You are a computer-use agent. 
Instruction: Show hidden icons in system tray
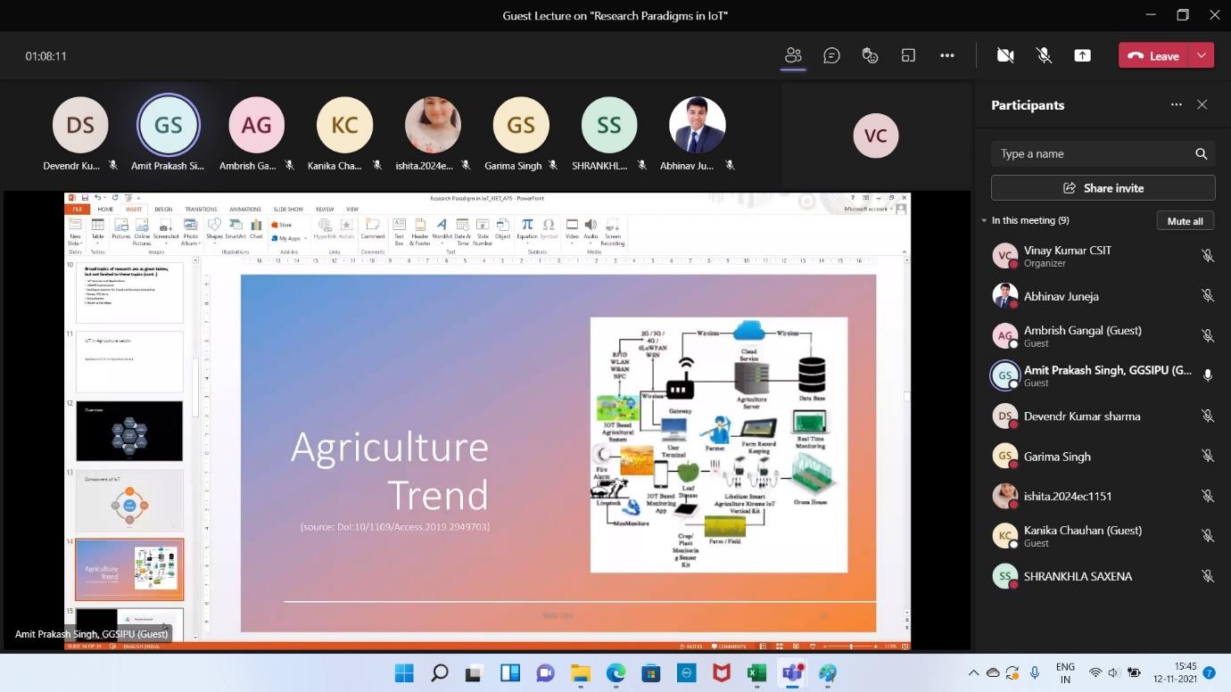[972, 672]
